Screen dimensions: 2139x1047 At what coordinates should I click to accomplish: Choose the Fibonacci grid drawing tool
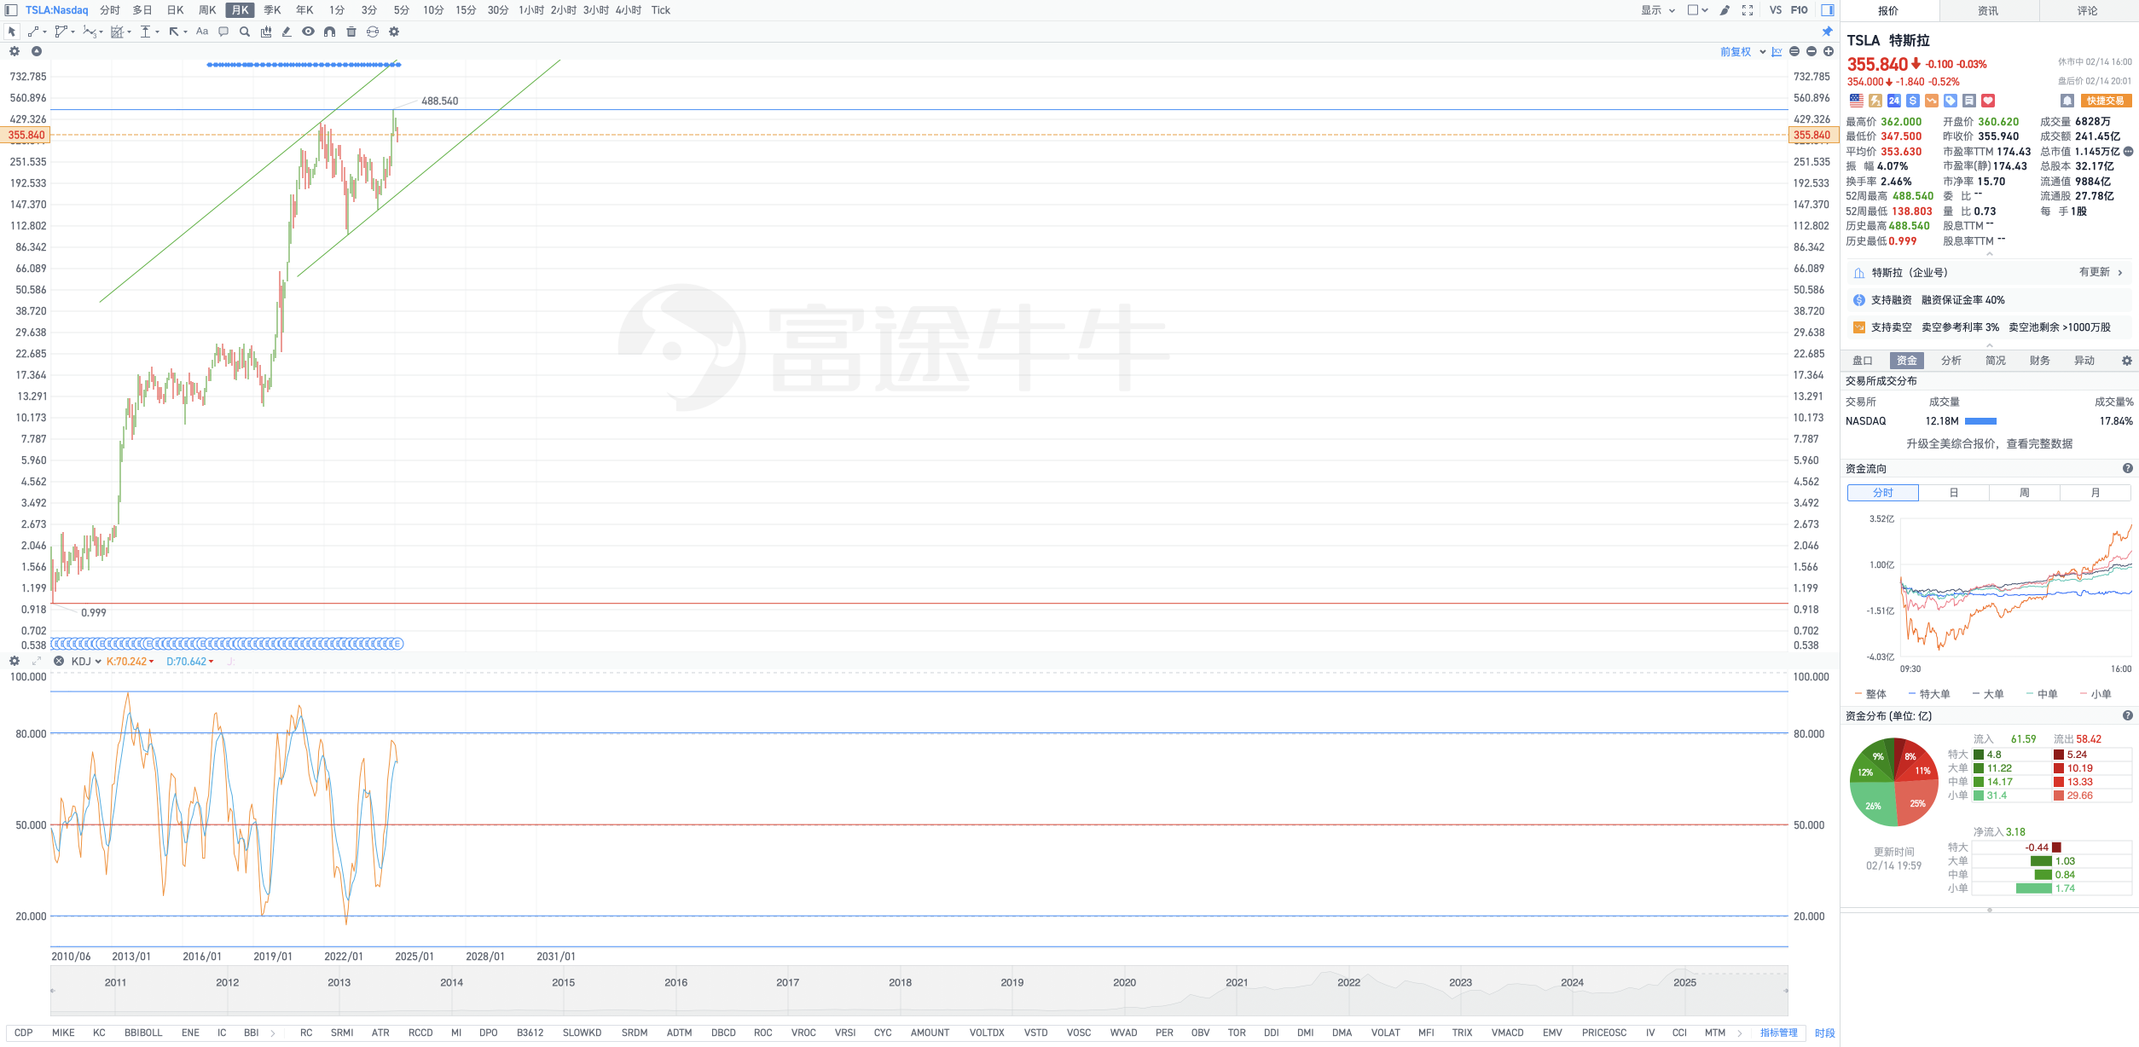118,32
